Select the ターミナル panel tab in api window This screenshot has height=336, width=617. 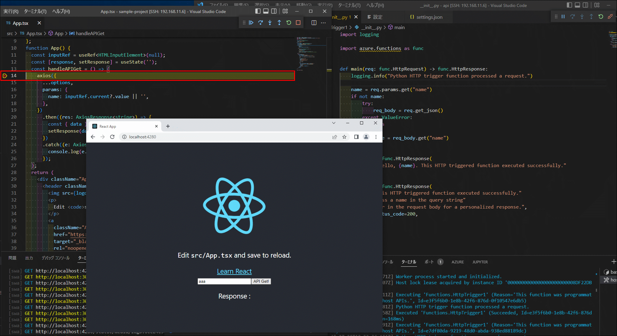pos(409,262)
